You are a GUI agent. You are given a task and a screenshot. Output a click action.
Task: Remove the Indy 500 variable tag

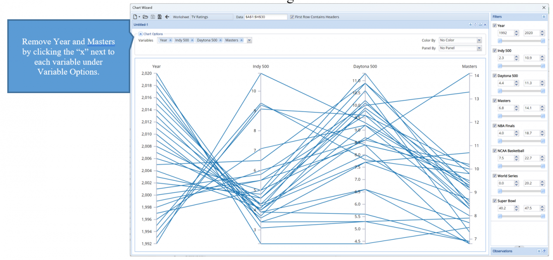point(192,41)
